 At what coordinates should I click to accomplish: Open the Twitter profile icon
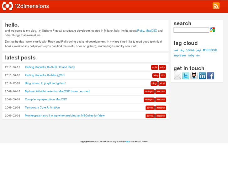[186, 76]
